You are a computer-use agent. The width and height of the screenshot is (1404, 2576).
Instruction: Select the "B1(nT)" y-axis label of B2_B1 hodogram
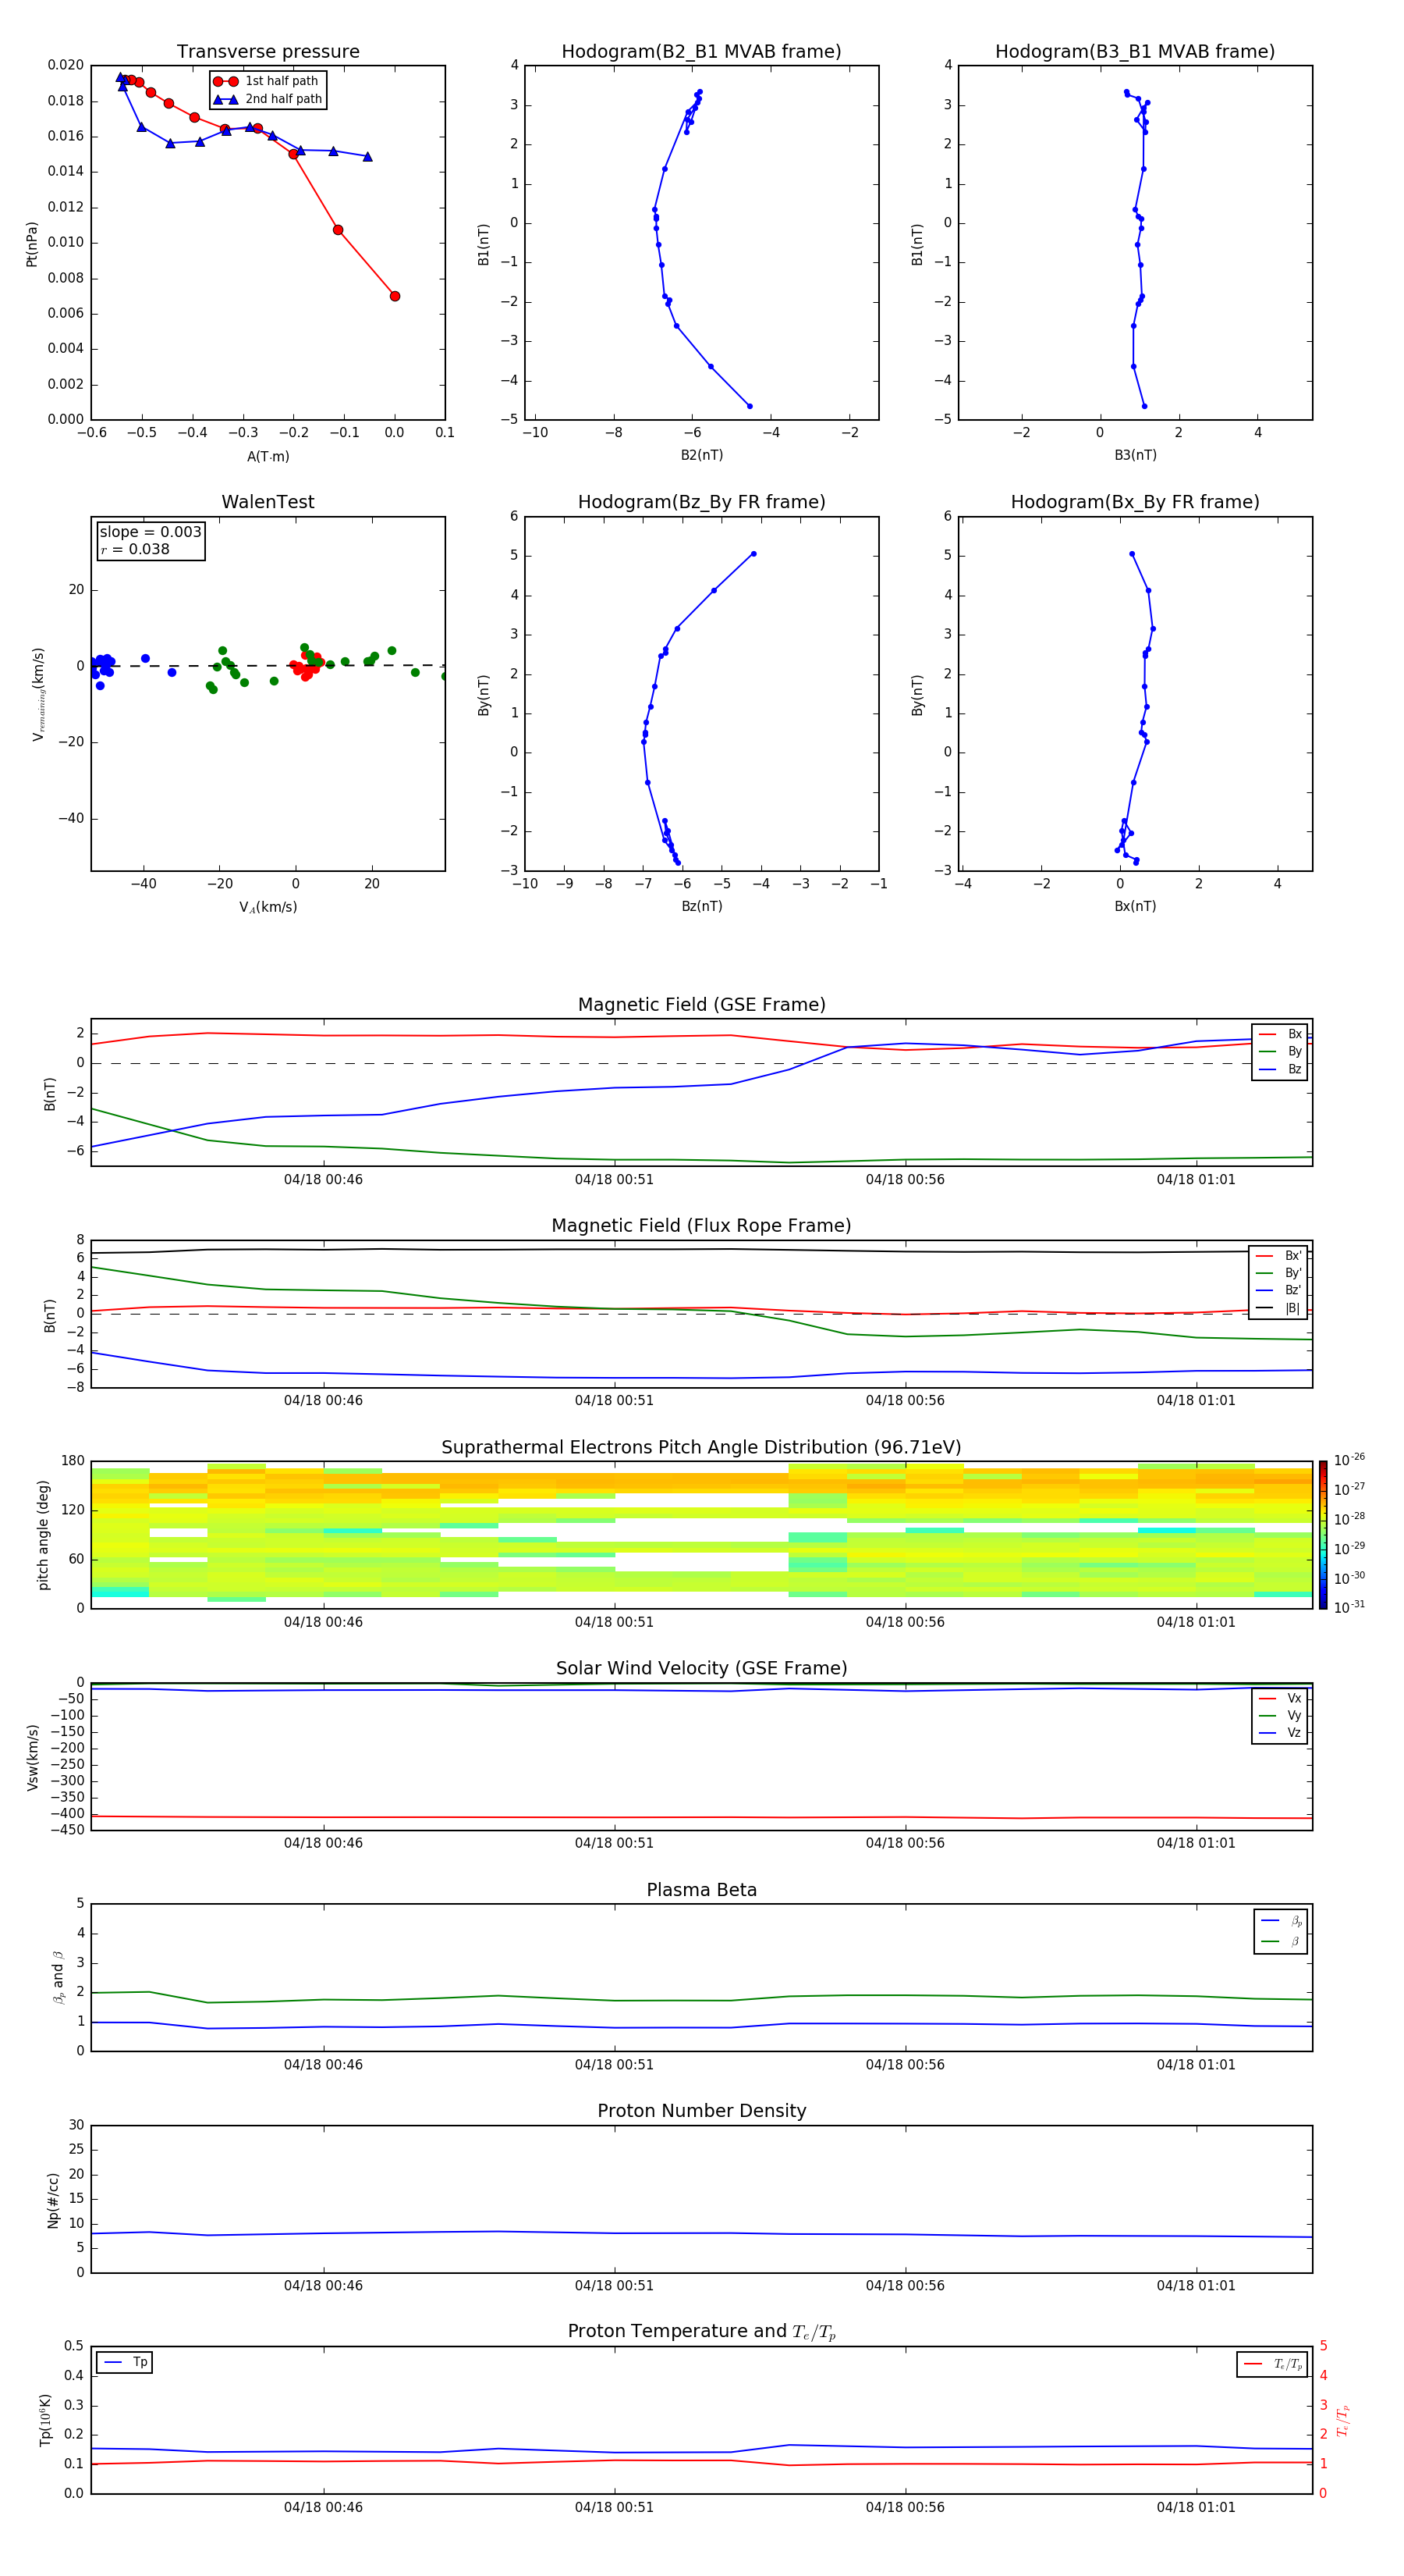tap(483, 244)
